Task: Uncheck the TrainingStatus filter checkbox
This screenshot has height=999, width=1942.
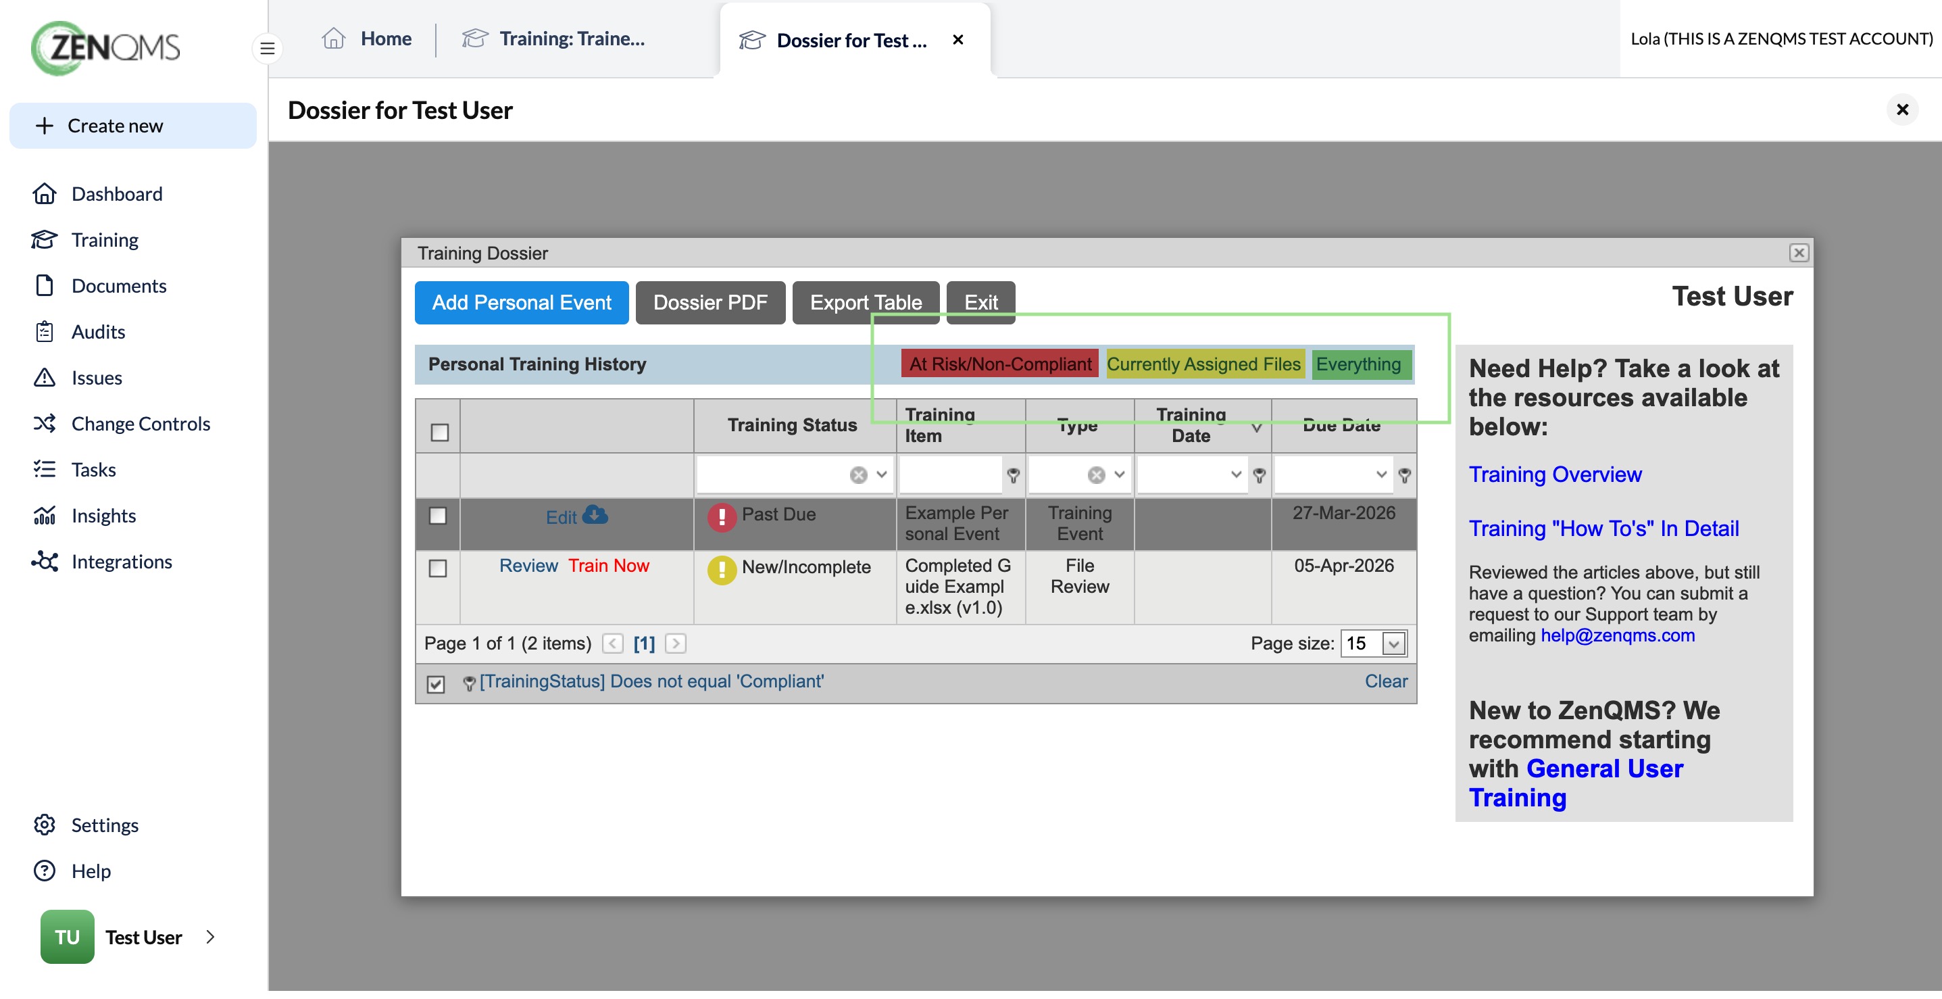Action: [436, 684]
